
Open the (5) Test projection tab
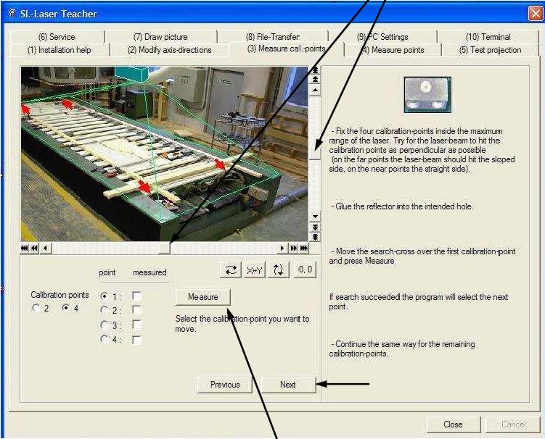point(490,50)
